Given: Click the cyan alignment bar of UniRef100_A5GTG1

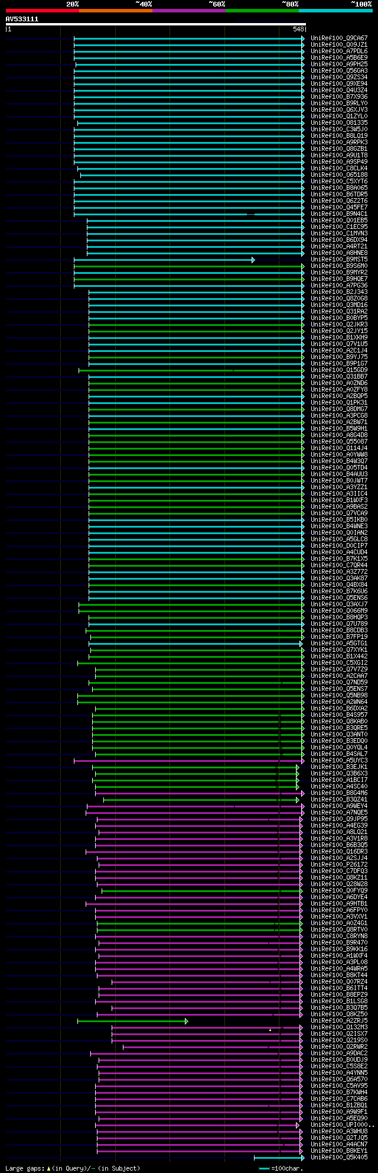Looking at the screenshot, I should tap(196, 644).
